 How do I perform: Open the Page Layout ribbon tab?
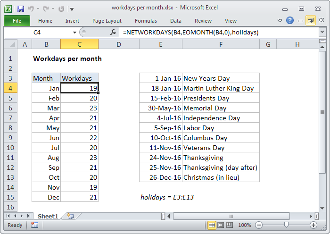coord(107,21)
